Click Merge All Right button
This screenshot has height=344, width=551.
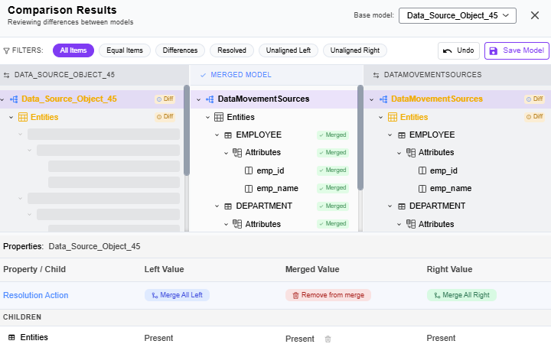(461, 295)
